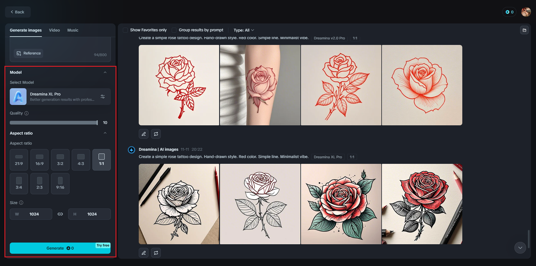
Task: Select the 1:1 aspect ratio
Action: pyautogui.click(x=102, y=160)
